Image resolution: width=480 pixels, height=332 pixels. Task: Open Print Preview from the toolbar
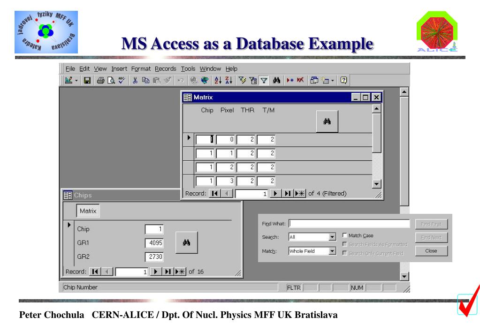point(111,81)
